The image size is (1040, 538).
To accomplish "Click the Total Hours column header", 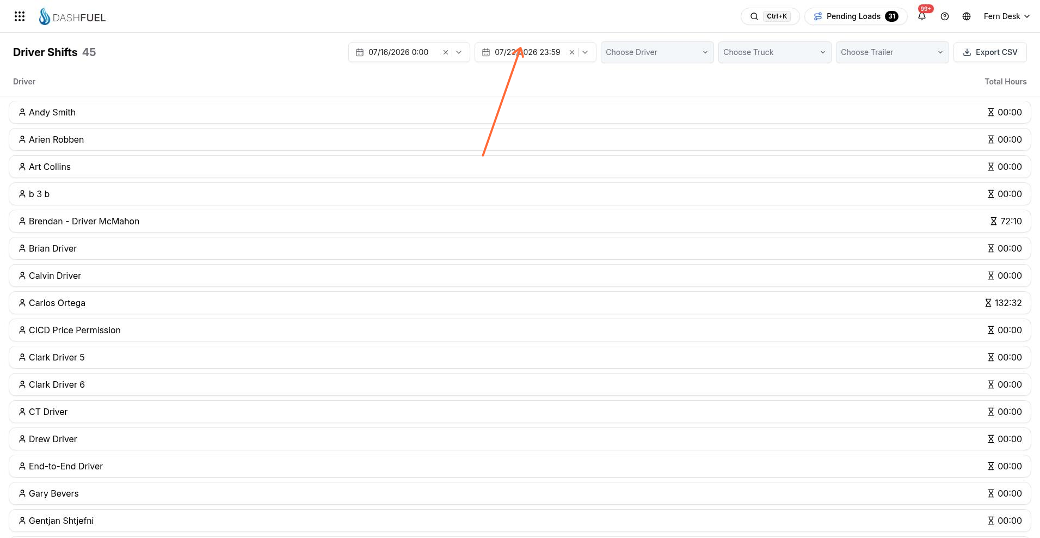I will 1005,82.
